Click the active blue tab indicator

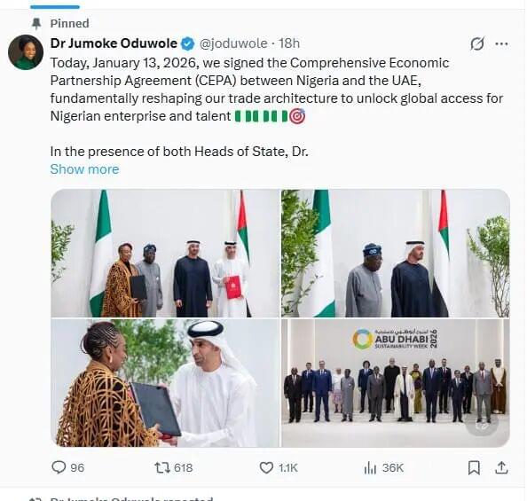(x=55, y=7)
